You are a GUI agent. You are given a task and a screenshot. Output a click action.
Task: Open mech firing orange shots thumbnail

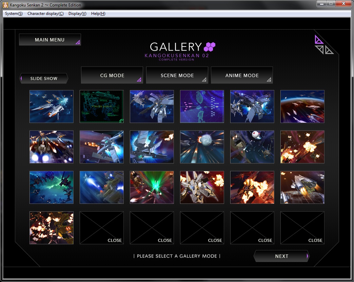[x=102, y=147]
